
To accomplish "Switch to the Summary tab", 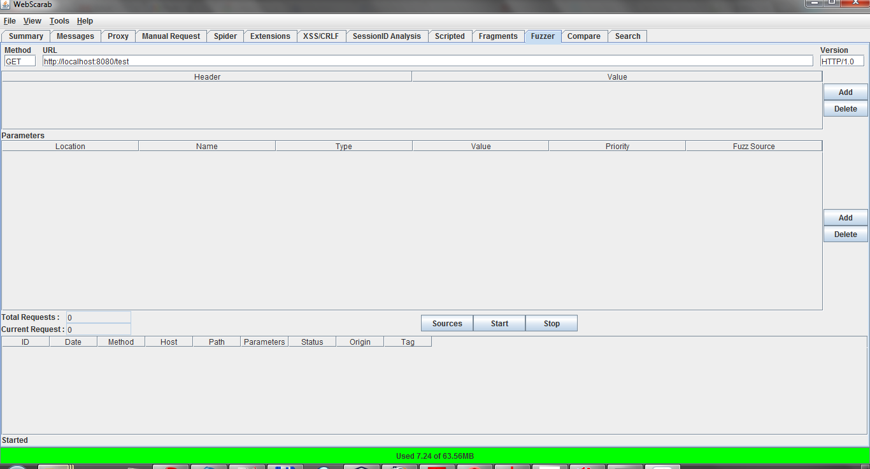I will (x=26, y=36).
